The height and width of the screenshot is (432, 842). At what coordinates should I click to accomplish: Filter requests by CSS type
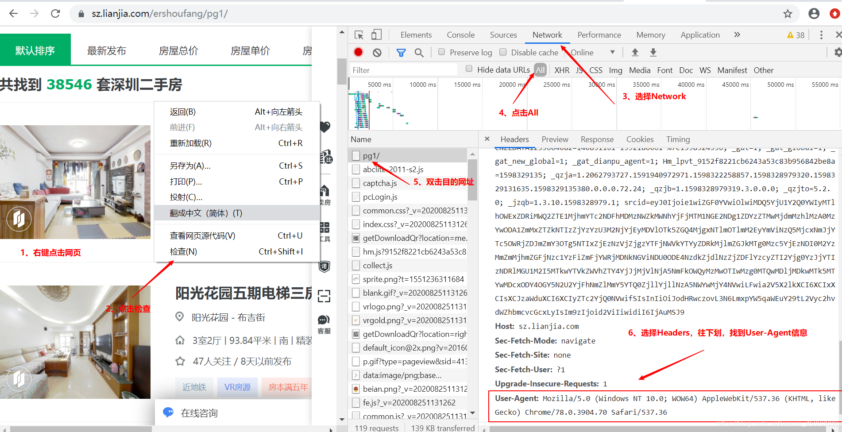click(x=596, y=70)
